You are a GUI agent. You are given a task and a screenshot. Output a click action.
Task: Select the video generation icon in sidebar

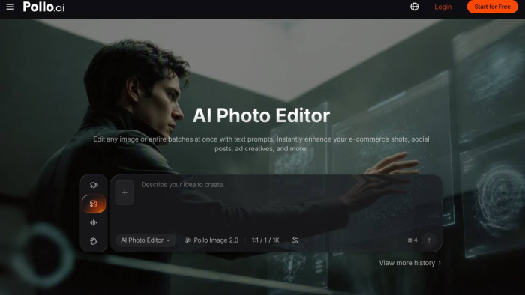(94, 185)
